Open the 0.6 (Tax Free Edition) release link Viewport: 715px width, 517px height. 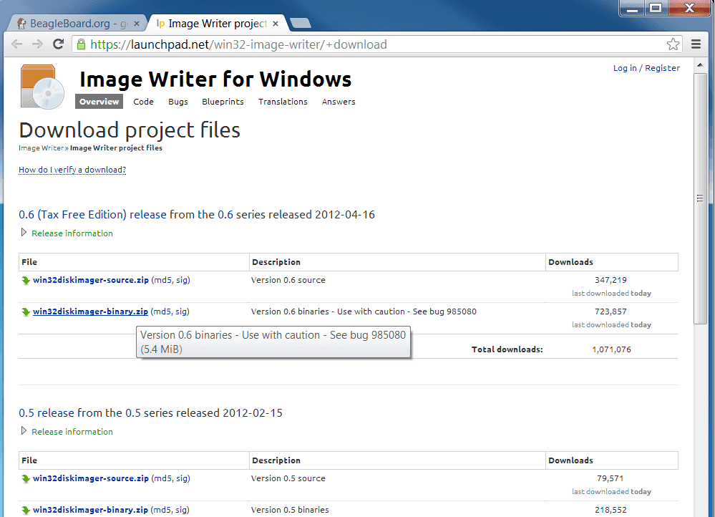tap(92, 215)
